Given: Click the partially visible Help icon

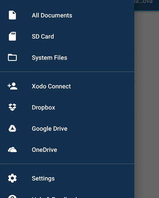Looking at the screenshot, I should pos(12,196).
